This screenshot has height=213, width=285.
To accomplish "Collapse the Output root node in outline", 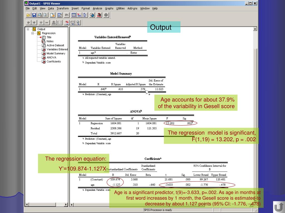I will [x=28, y=29].
